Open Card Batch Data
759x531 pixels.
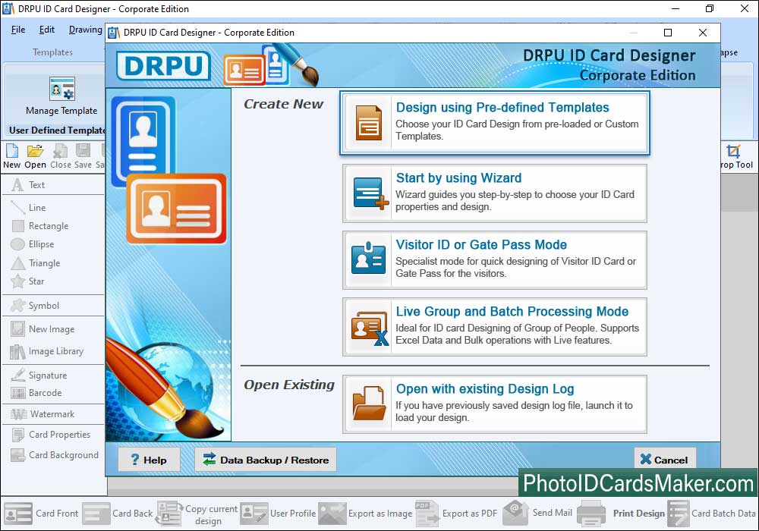click(712, 514)
